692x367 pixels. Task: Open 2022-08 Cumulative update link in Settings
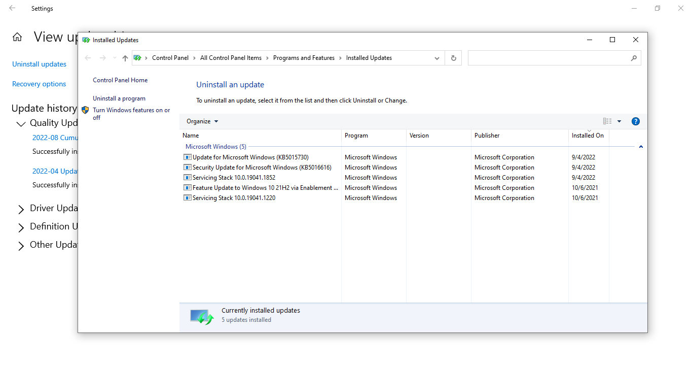coord(55,138)
